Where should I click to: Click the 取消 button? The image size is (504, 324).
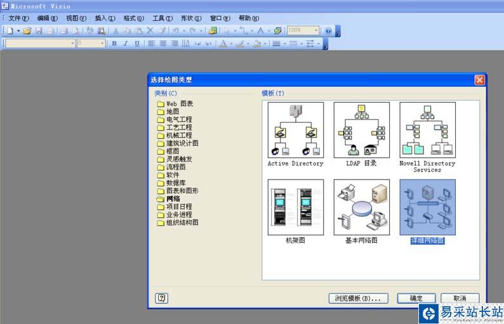point(460,298)
